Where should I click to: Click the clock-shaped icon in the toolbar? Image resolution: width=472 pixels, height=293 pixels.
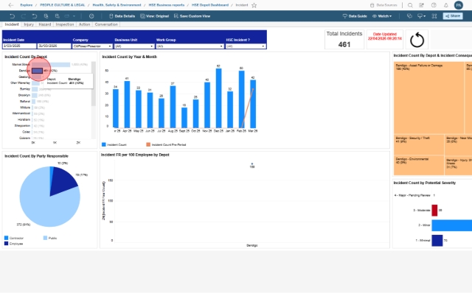pyautogui.click(x=91, y=16)
